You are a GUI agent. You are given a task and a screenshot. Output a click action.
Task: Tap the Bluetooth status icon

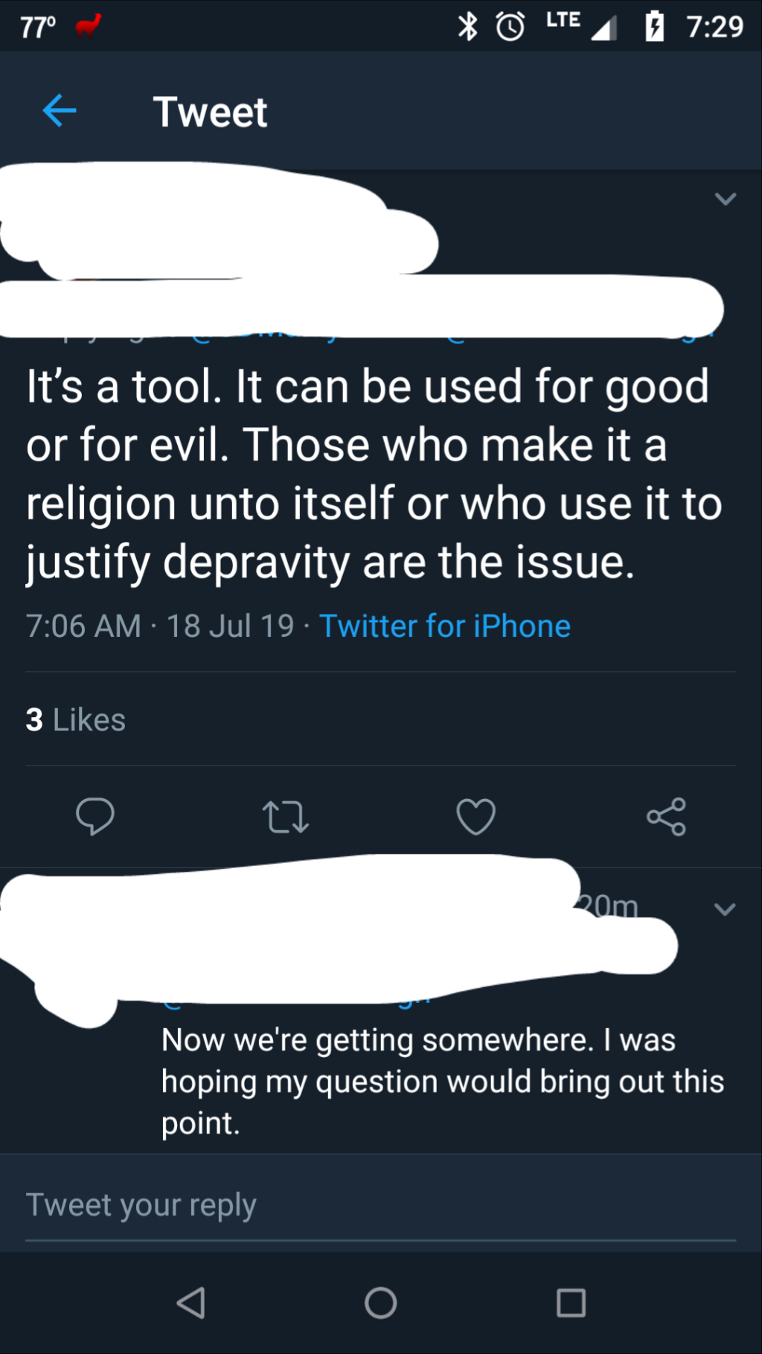(x=467, y=27)
